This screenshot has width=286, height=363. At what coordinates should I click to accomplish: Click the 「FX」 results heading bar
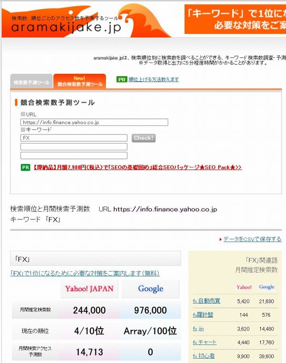pos(95,259)
